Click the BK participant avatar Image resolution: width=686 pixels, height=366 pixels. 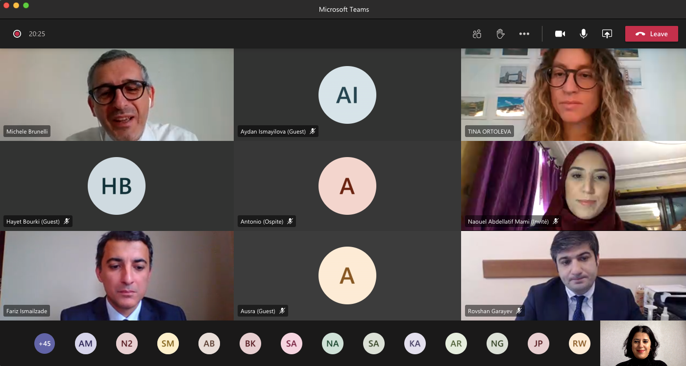tap(250, 343)
